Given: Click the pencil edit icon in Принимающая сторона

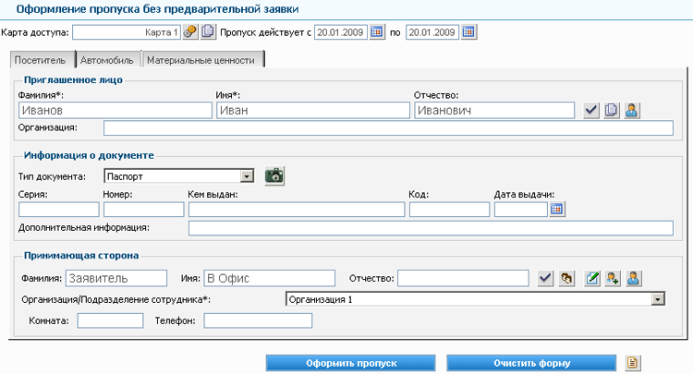Looking at the screenshot, I should click(593, 278).
